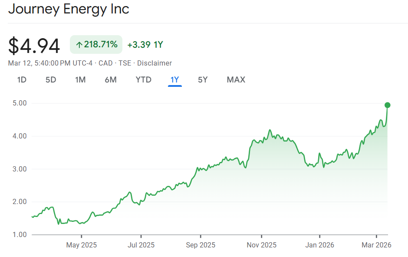Click the May 2025 axis label

(x=81, y=245)
